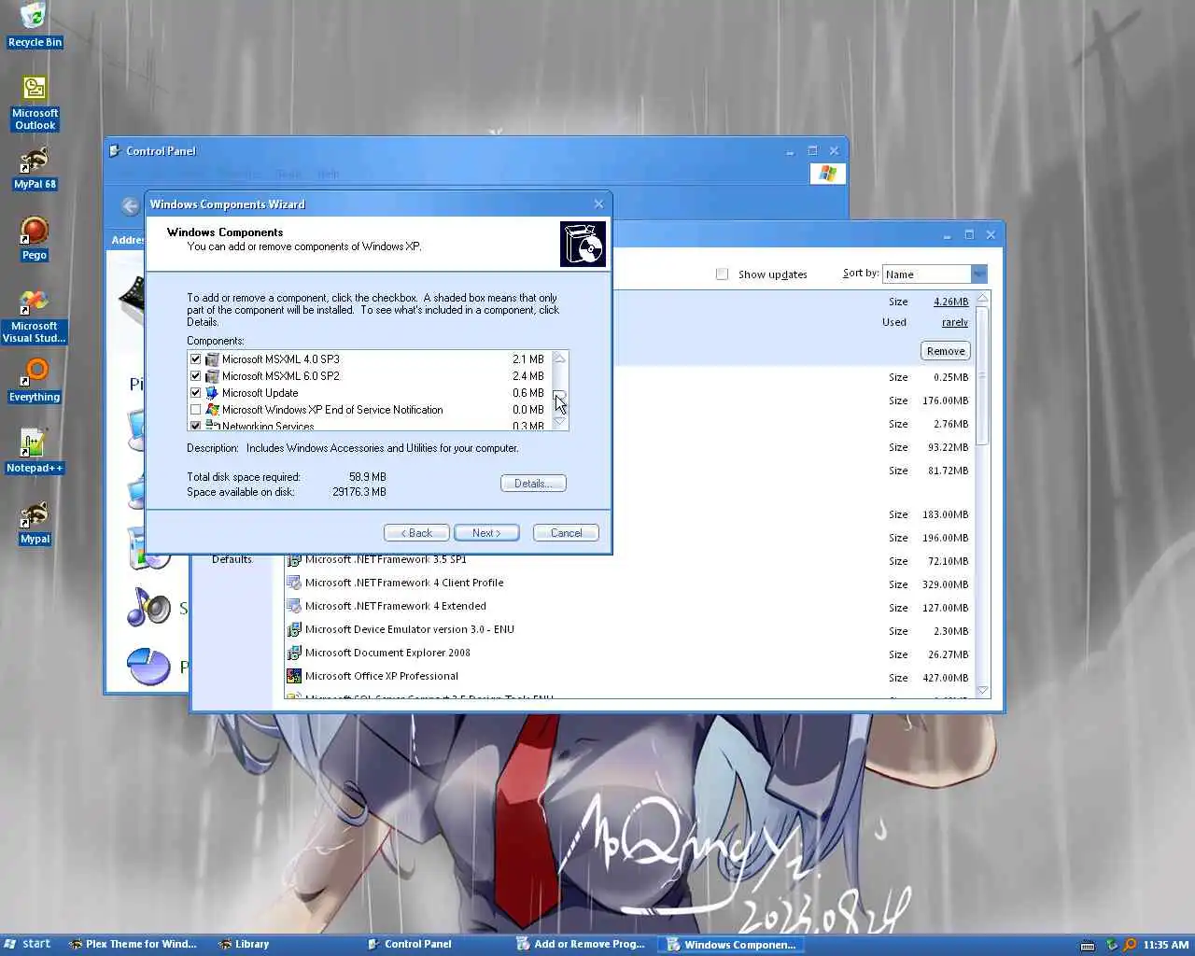Image resolution: width=1195 pixels, height=956 pixels.
Task: Click the Control Panel back arrow button
Action: (x=131, y=206)
